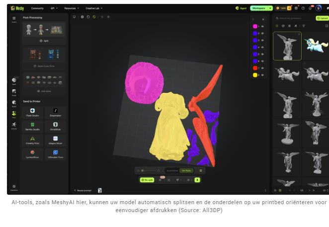Screen dimensions: 329x227
Task: Click the Lychee Slicer icon
Action: 32,154
